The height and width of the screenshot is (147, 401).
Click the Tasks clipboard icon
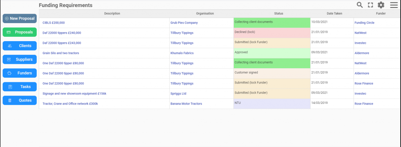[10, 87]
